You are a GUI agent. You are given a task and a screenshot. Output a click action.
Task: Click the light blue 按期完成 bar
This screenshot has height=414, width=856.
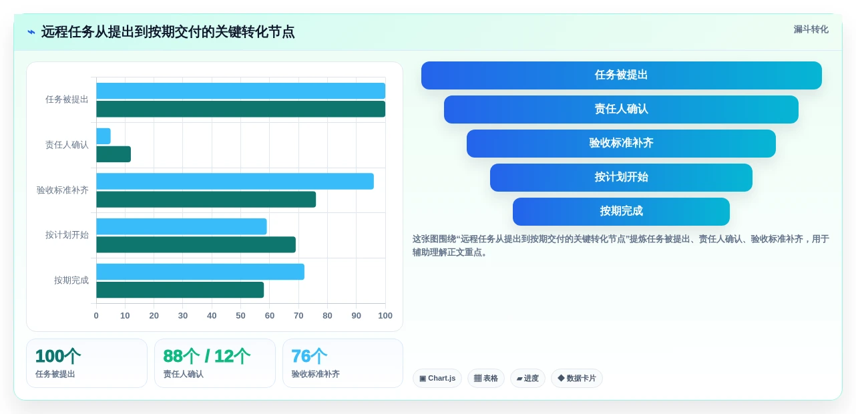(200, 272)
